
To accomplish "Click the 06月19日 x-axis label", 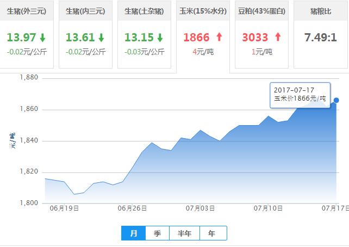I will pyautogui.click(x=64, y=208).
